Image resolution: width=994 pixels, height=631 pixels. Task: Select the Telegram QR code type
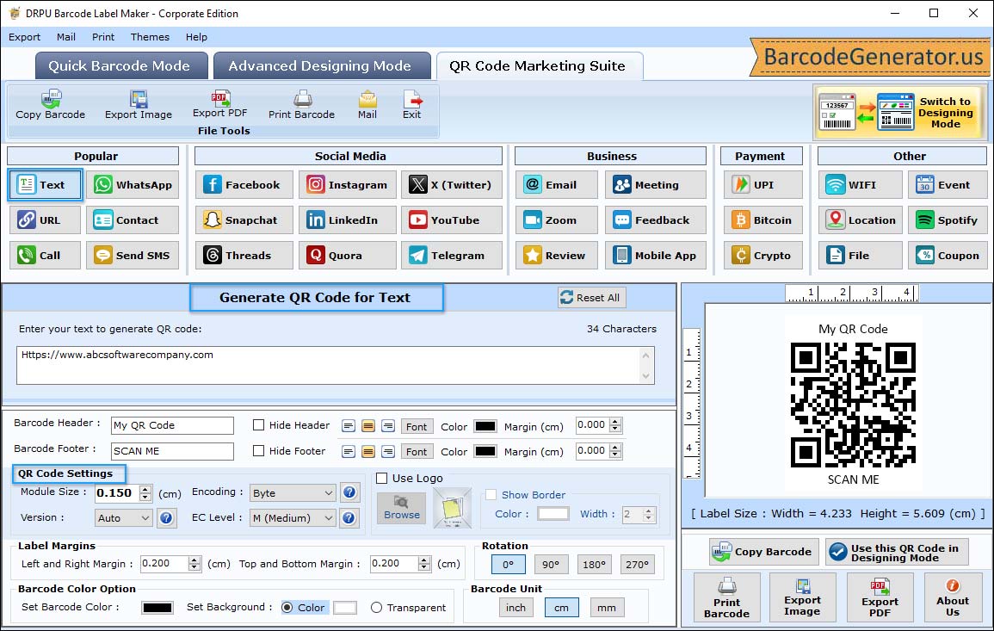click(x=451, y=256)
